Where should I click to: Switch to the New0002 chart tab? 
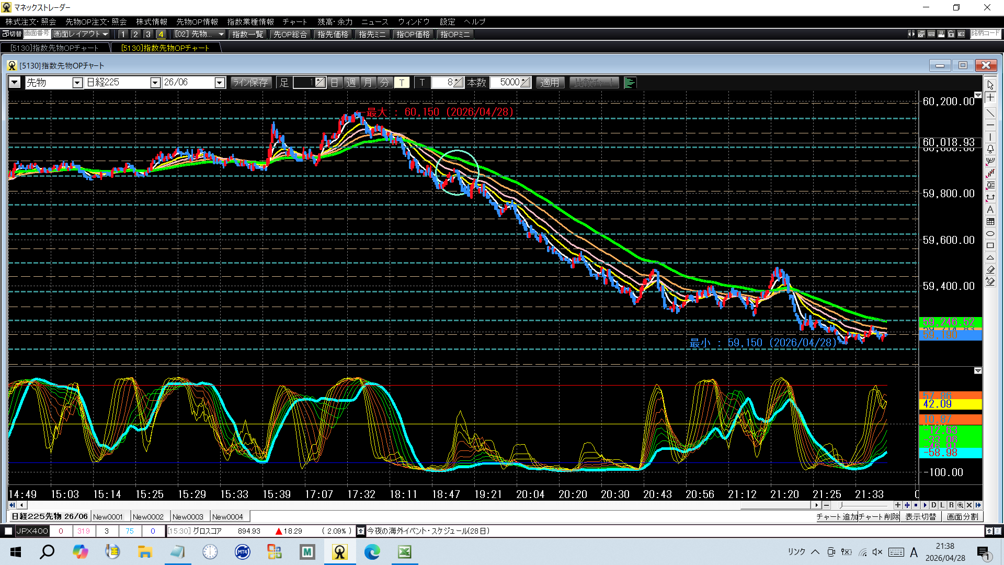[149, 517]
